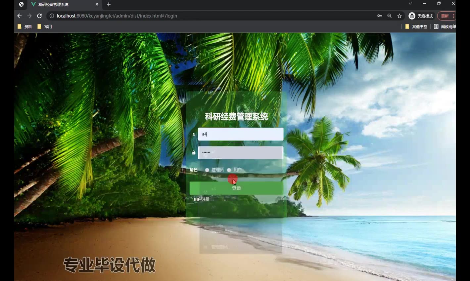Click the site information icon before URL
Screen dimensions: 470x281
[x=52, y=16]
